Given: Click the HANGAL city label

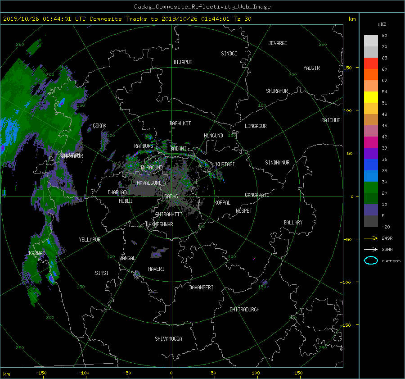Looking at the screenshot, I should [127, 258].
